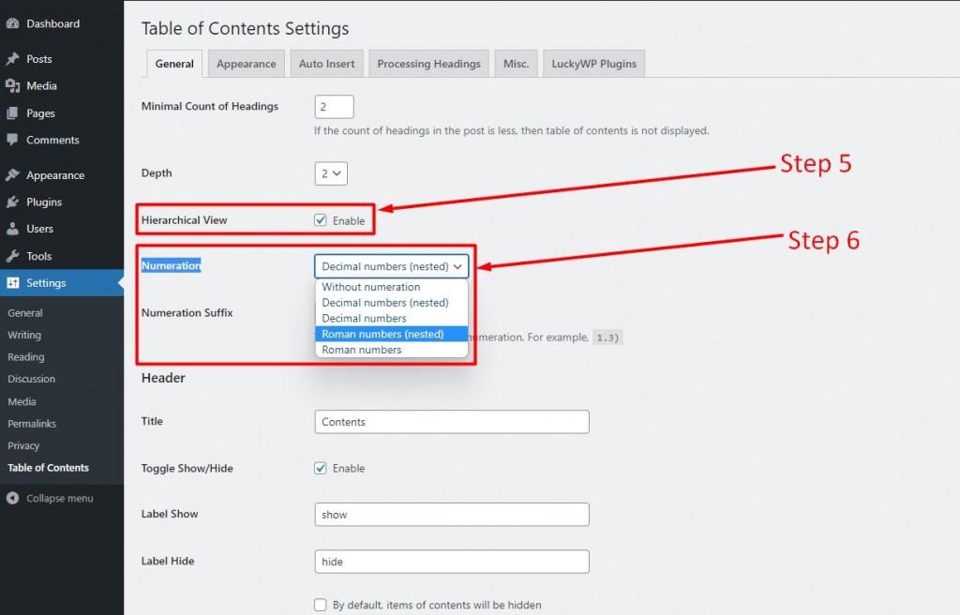Click the Posts pushpin icon
Image resolution: width=960 pixels, height=615 pixels.
coord(12,59)
